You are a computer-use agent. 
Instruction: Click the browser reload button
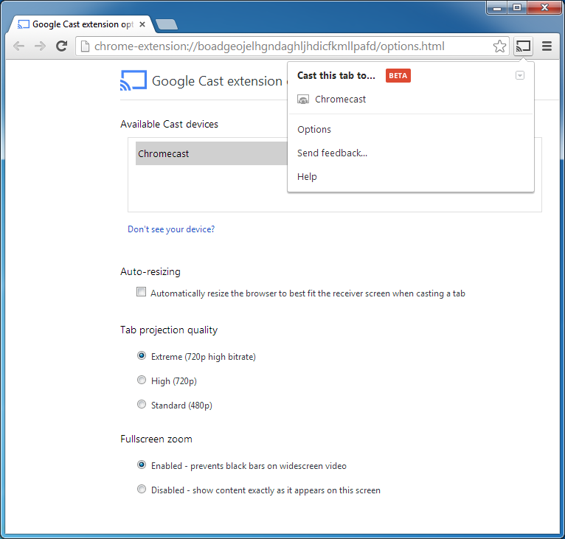coord(62,46)
